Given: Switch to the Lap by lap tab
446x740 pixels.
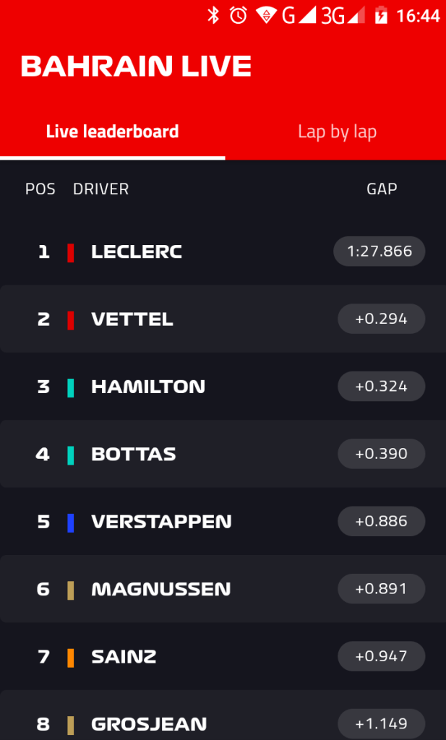Looking at the screenshot, I should click(x=337, y=132).
